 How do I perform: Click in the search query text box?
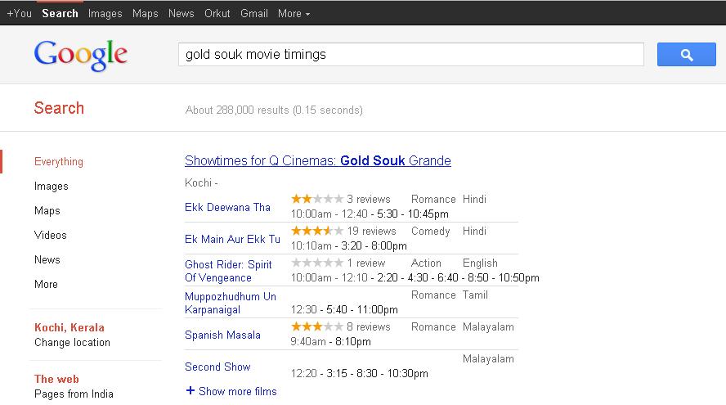coord(410,55)
